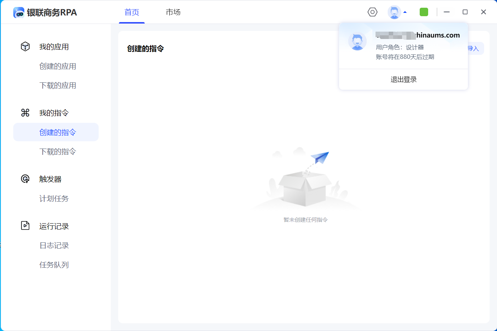
Task: Open 下载的应用 in sidebar
Action: [x=58, y=85]
